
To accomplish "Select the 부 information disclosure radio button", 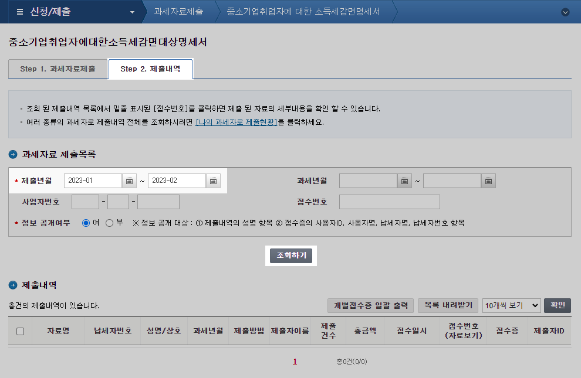I will (x=109, y=222).
